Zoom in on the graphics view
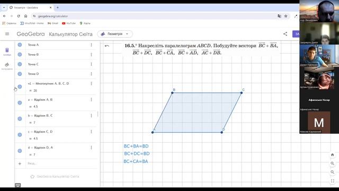Image resolution: width=339 pixels, height=191 pixels. (x=332, y=163)
